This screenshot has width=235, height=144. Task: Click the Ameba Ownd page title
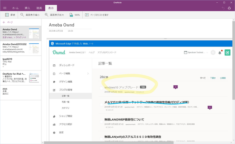click(61, 25)
